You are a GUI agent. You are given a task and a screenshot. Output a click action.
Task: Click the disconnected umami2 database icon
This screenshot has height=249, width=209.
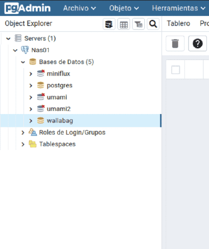[41, 109]
